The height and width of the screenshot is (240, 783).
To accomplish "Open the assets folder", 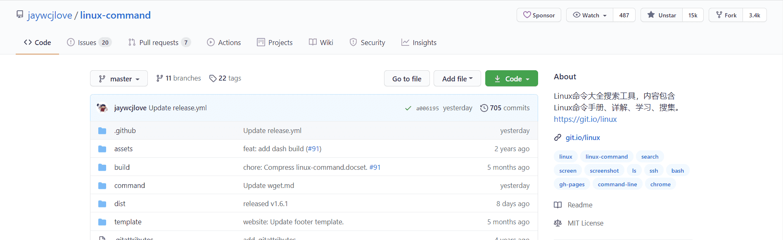I will [x=123, y=149].
